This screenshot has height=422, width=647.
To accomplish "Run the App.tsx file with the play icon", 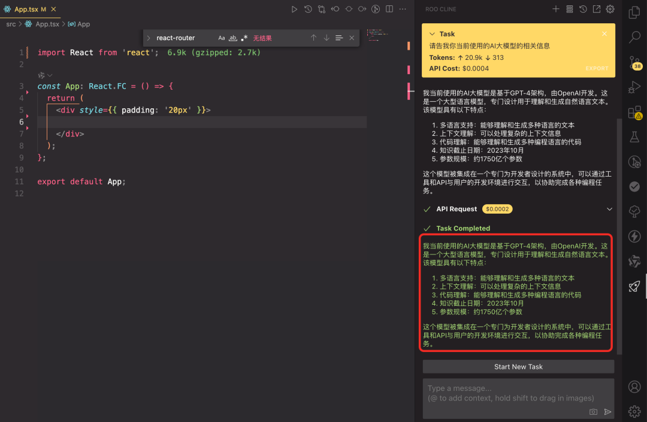I will pos(295,9).
